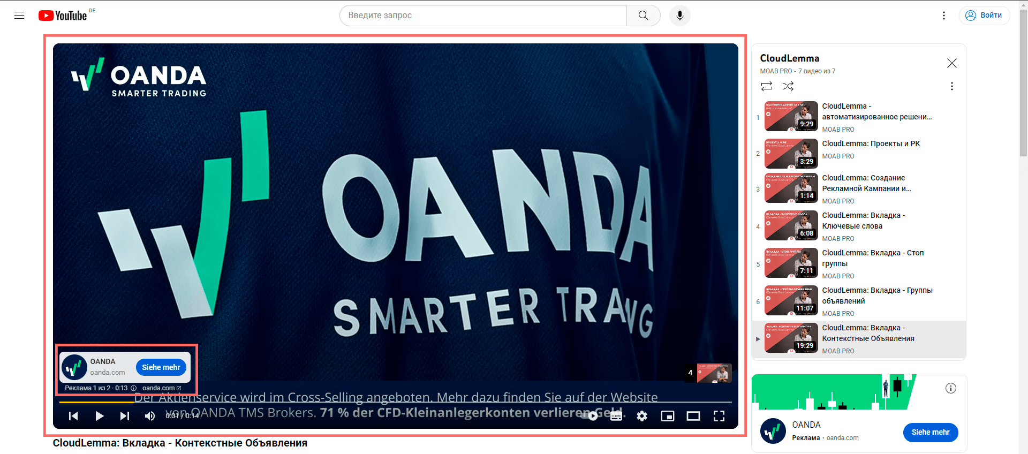Toggle the autoplay switch in player

coord(590,416)
